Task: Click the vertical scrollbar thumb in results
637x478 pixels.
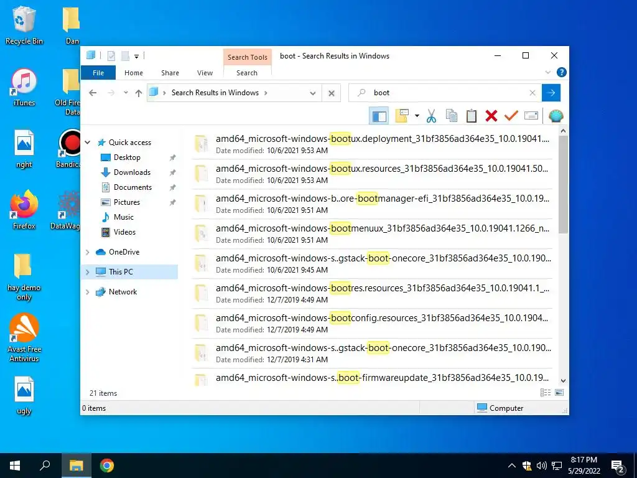Action: [x=563, y=184]
